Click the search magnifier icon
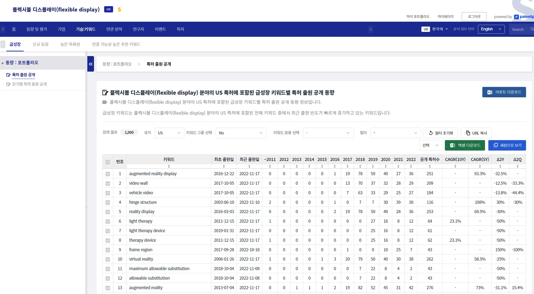The height and width of the screenshot is (294, 534). coord(532,29)
